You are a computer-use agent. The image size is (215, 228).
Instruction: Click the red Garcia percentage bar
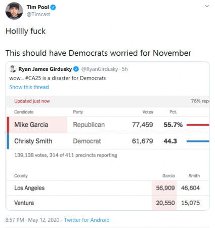coord(198,125)
